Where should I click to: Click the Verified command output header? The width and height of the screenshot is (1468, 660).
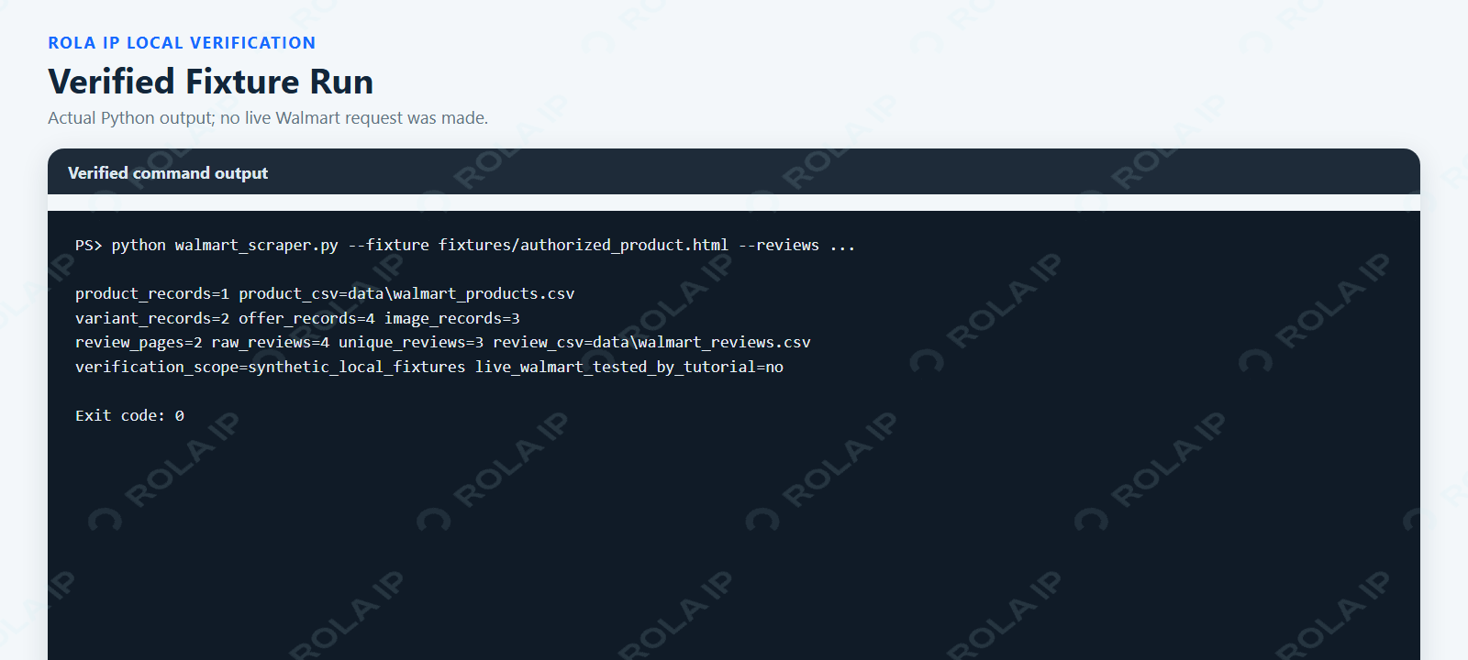[168, 173]
